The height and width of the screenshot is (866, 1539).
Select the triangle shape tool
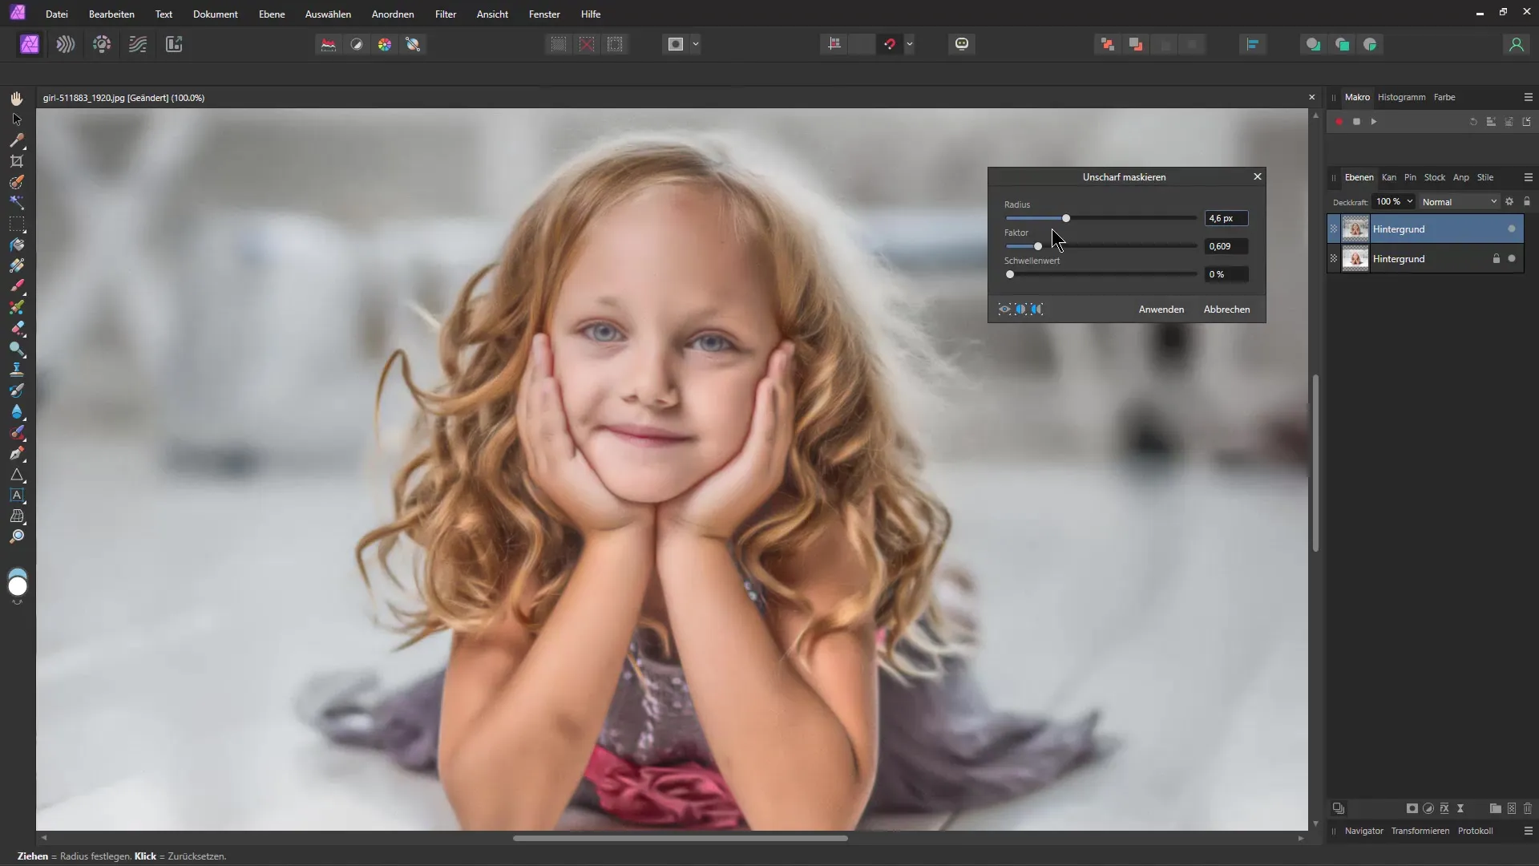coord(17,474)
